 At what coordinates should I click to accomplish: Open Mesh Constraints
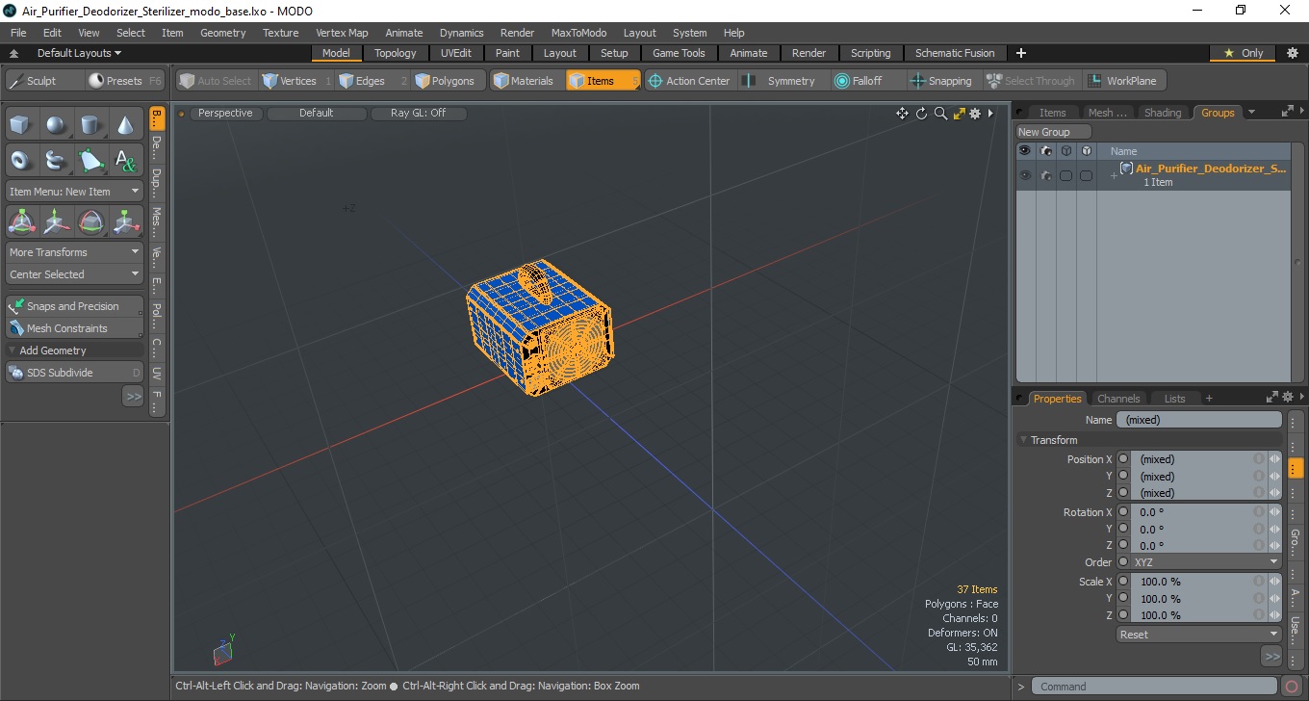(74, 328)
